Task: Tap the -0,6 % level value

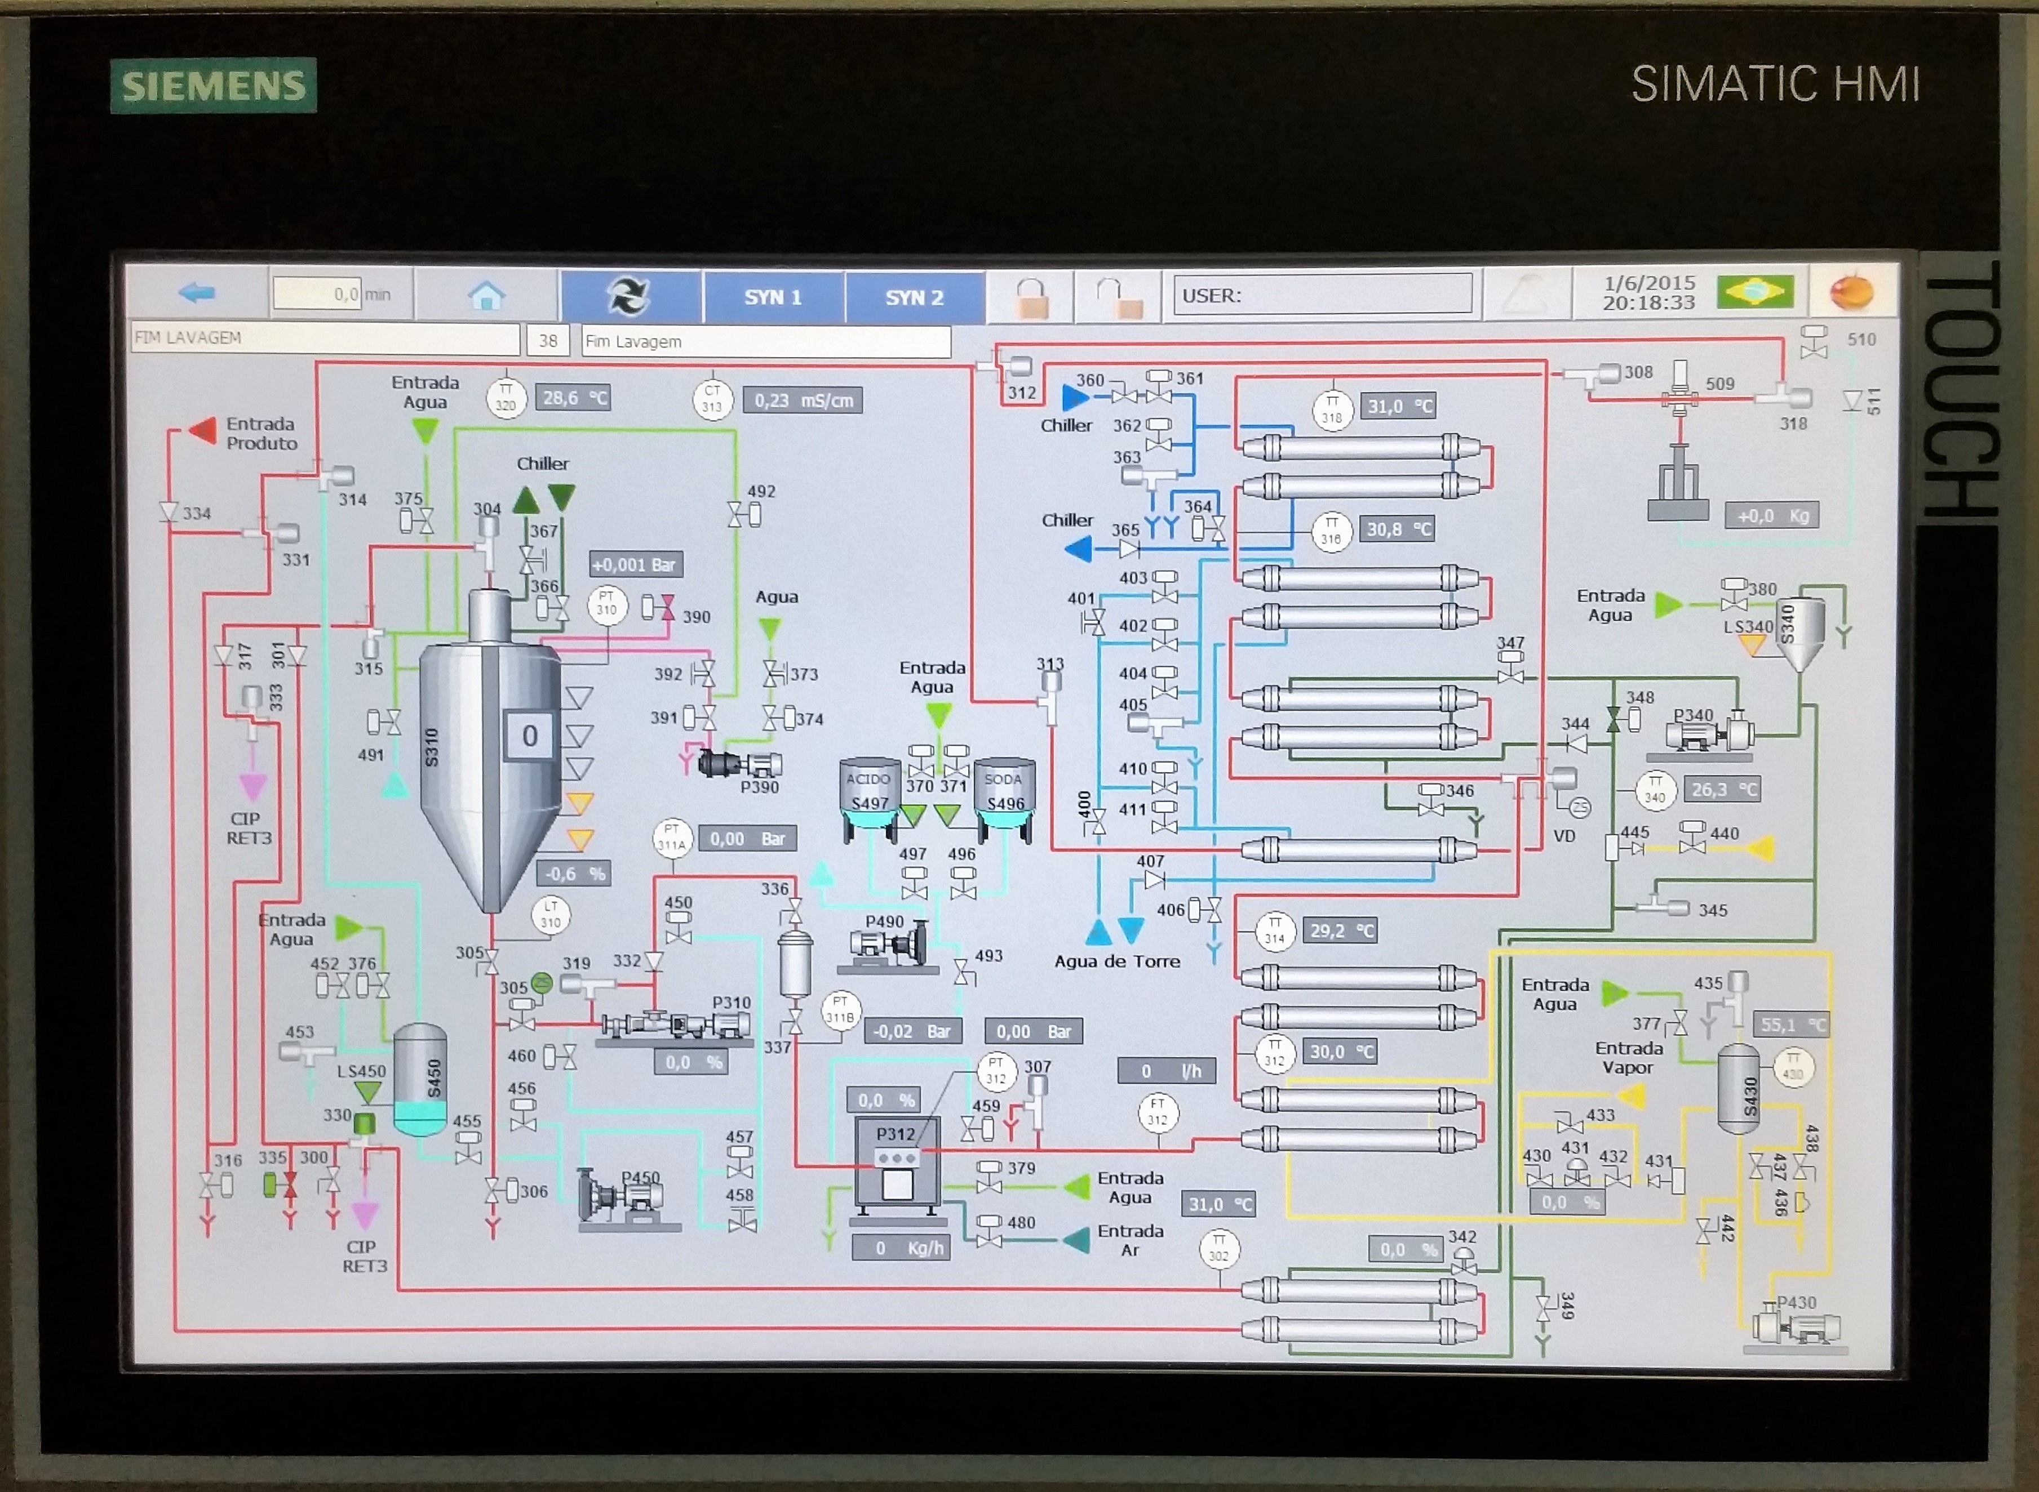Action: pyautogui.click(x=574, y=874)
